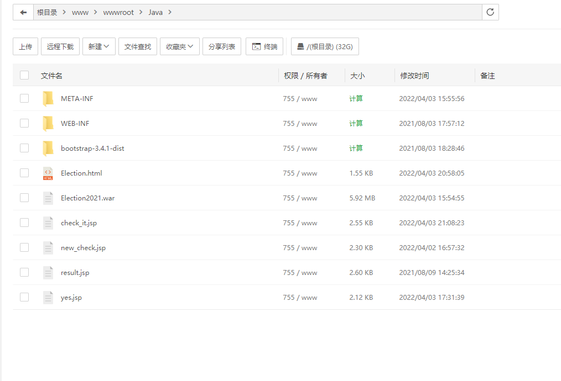Click 755 / www permission of yes.jsp
561x381 pixels.
pos(300,298)
